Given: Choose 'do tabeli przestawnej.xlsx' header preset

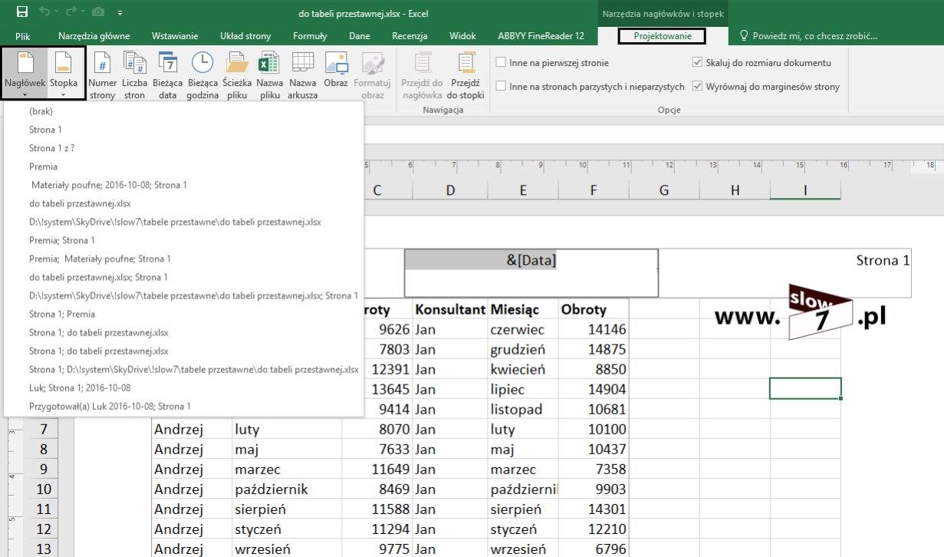Looking at the screenshot, I should 184,203.
